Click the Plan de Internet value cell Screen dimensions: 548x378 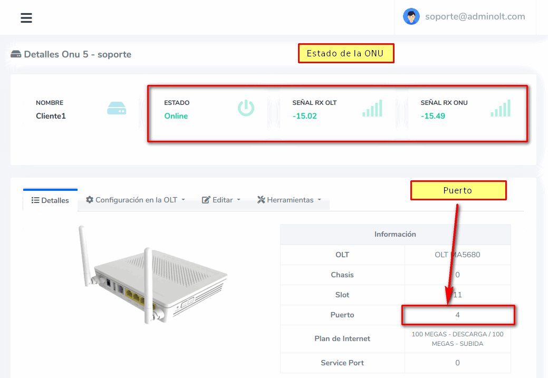tap(457, 338)
